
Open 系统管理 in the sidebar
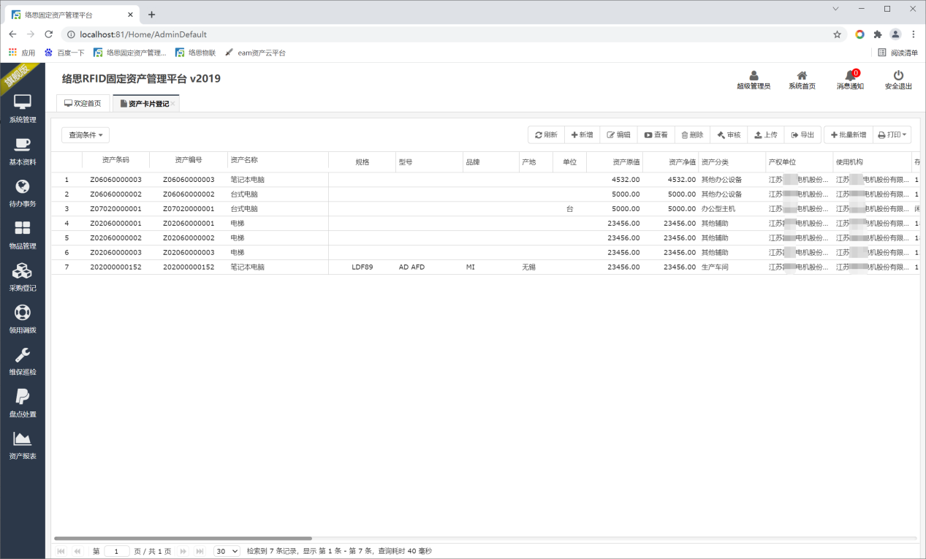click(x=23, y=110)
